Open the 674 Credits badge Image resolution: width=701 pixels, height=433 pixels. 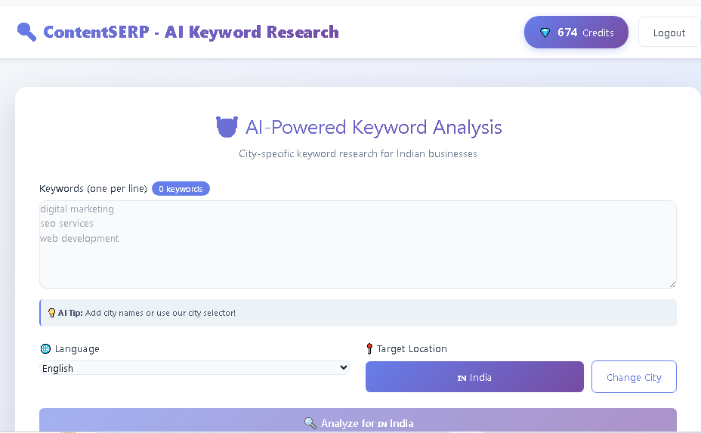coord(576,32)
